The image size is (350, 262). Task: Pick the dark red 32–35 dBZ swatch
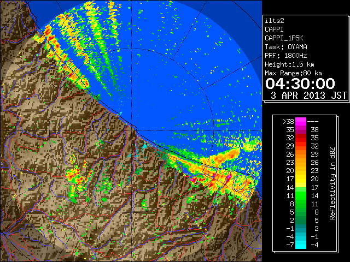tap(301, 138)
